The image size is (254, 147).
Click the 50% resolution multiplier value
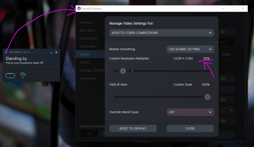point(206,59)
